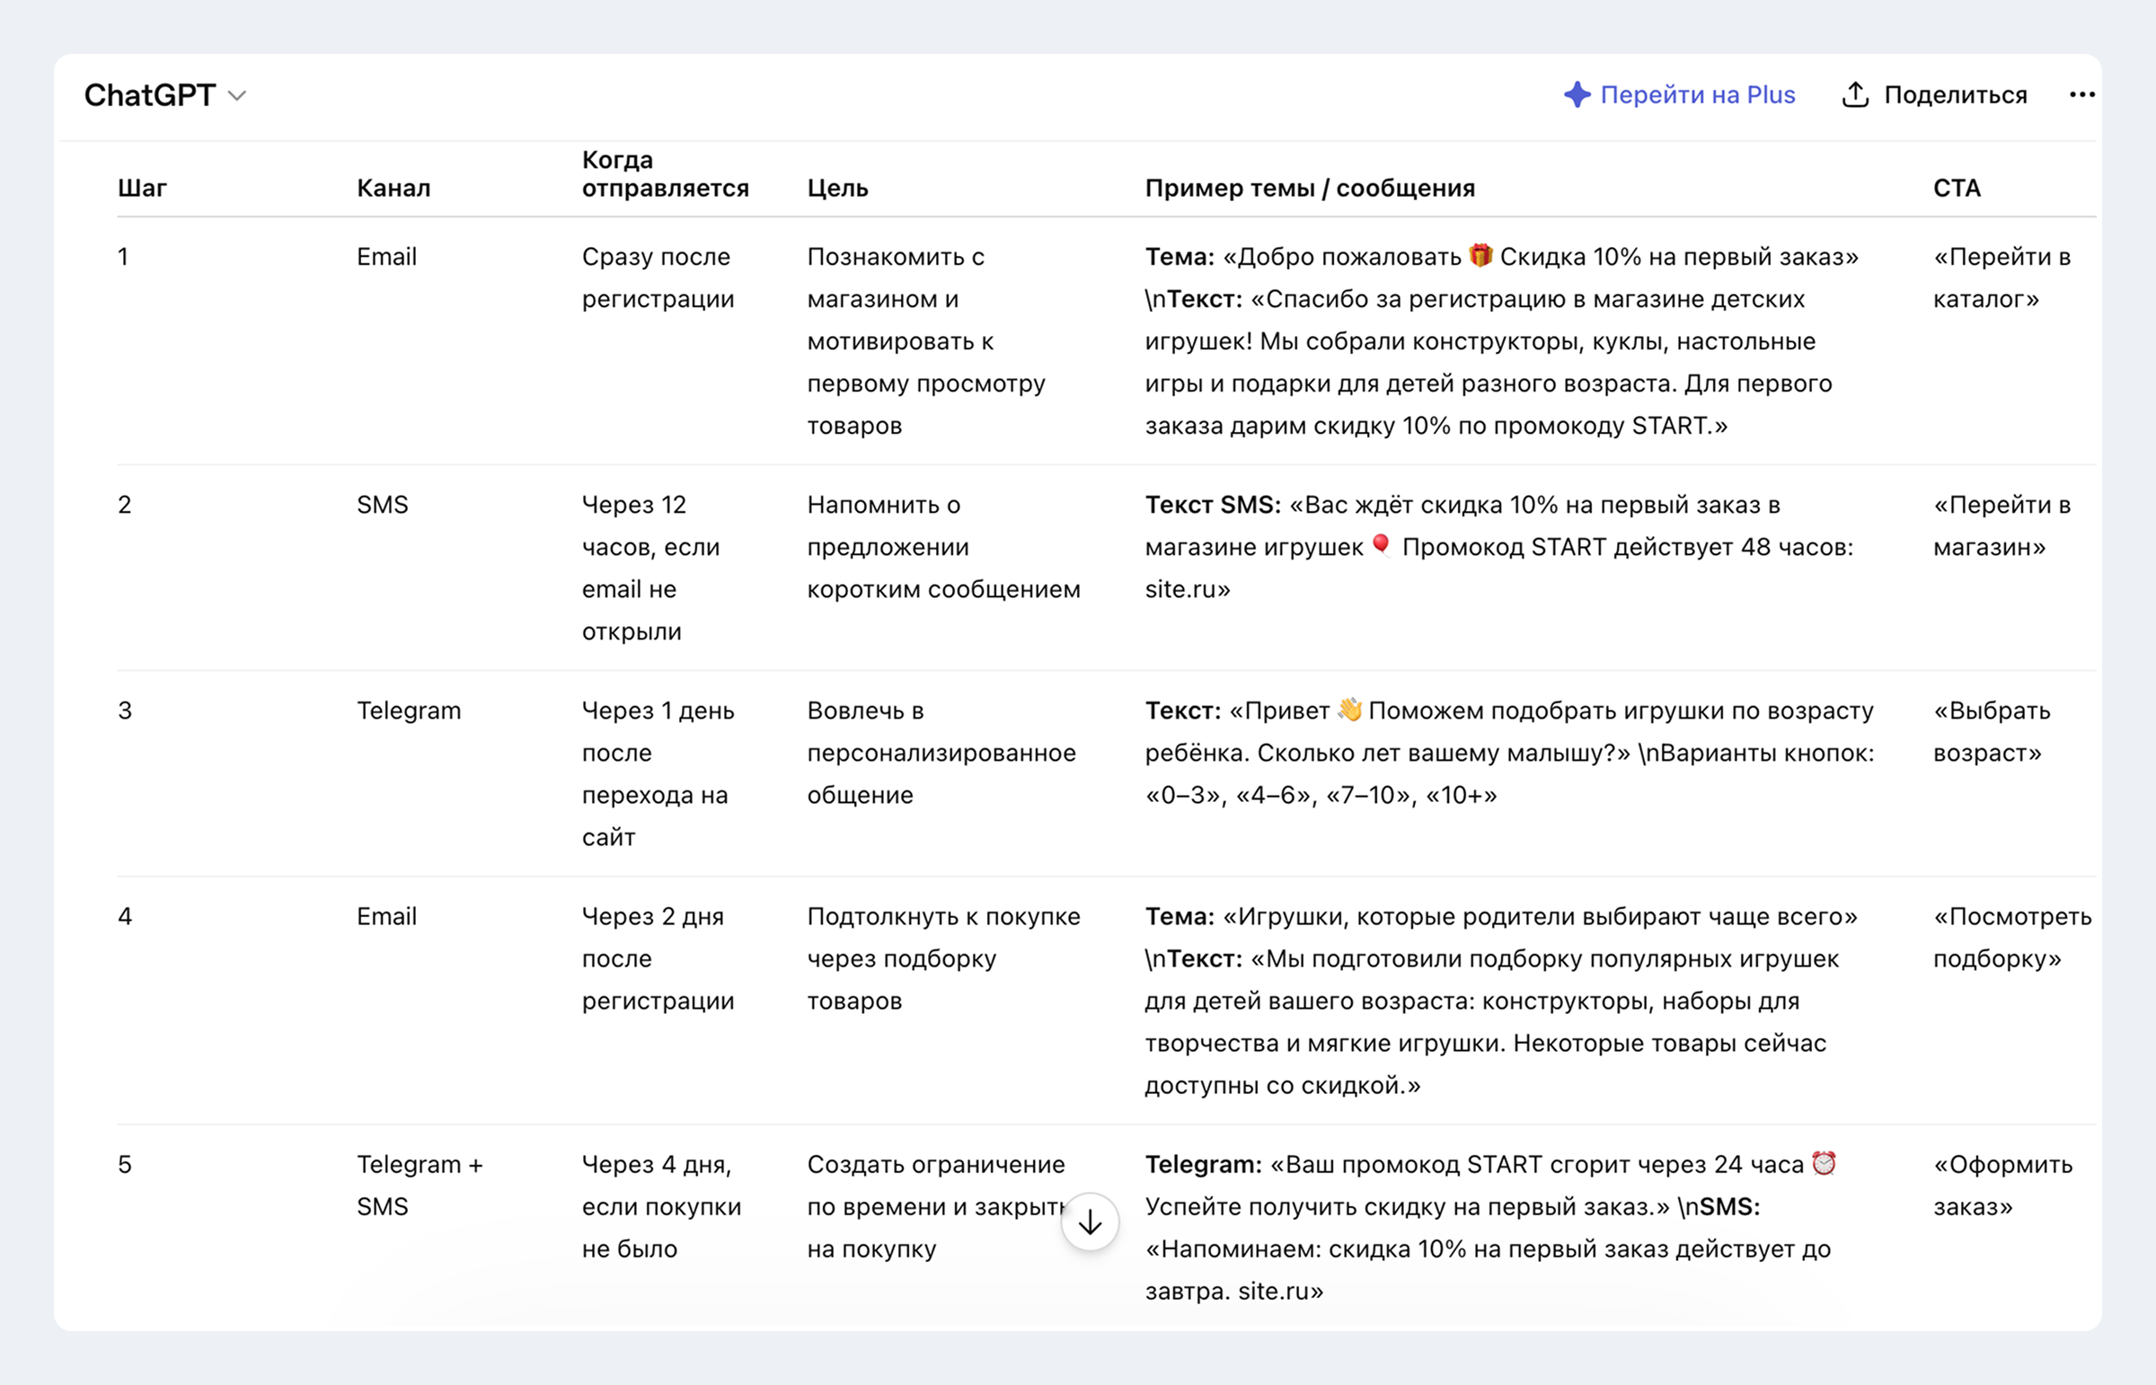Click the Пример темы / сообщения header

[x=1310, y=188]
